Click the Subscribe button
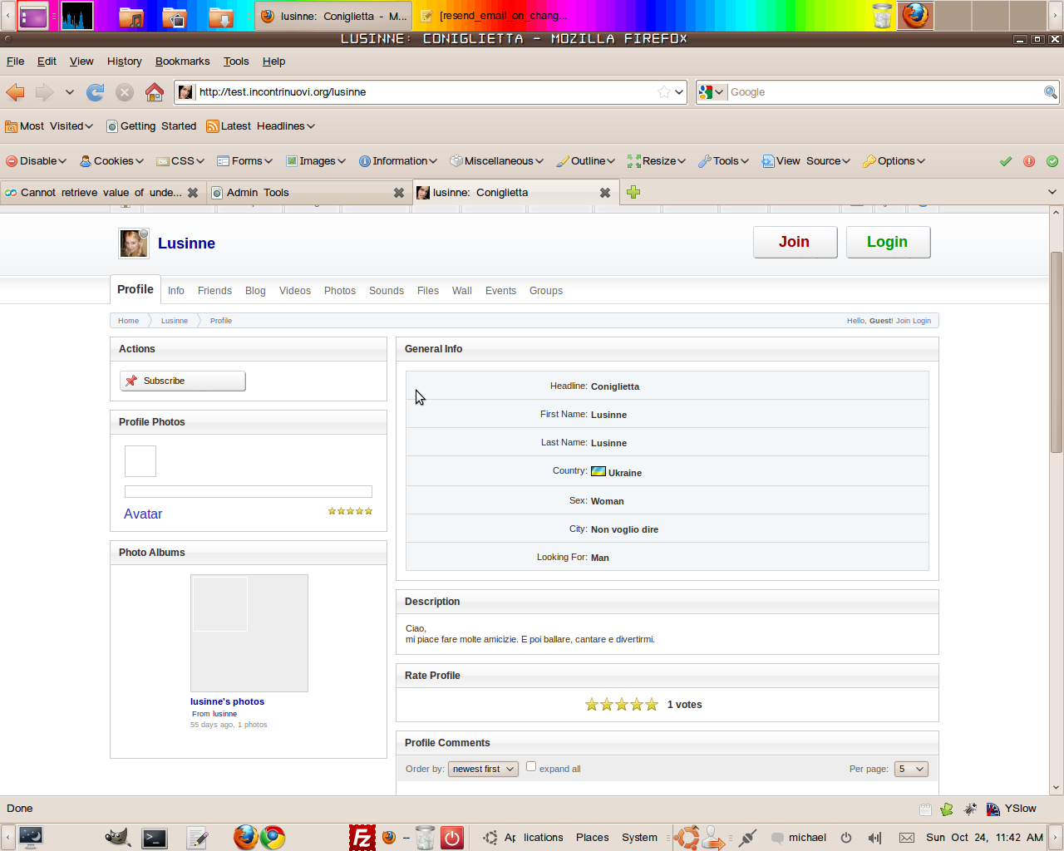 pos(183,381)
